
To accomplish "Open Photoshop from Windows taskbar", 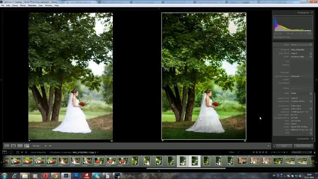I will [77, 176].
